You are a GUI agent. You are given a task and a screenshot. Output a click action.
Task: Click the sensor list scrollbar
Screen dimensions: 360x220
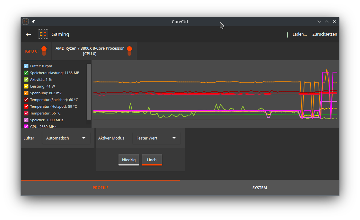89,92
